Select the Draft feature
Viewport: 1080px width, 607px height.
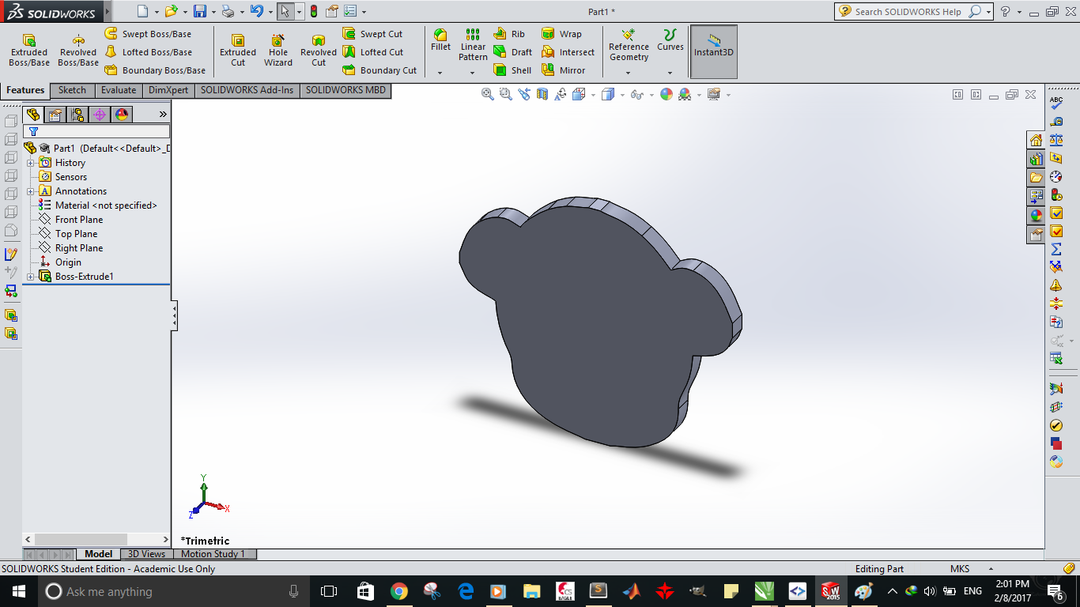(x=513, y=52)
